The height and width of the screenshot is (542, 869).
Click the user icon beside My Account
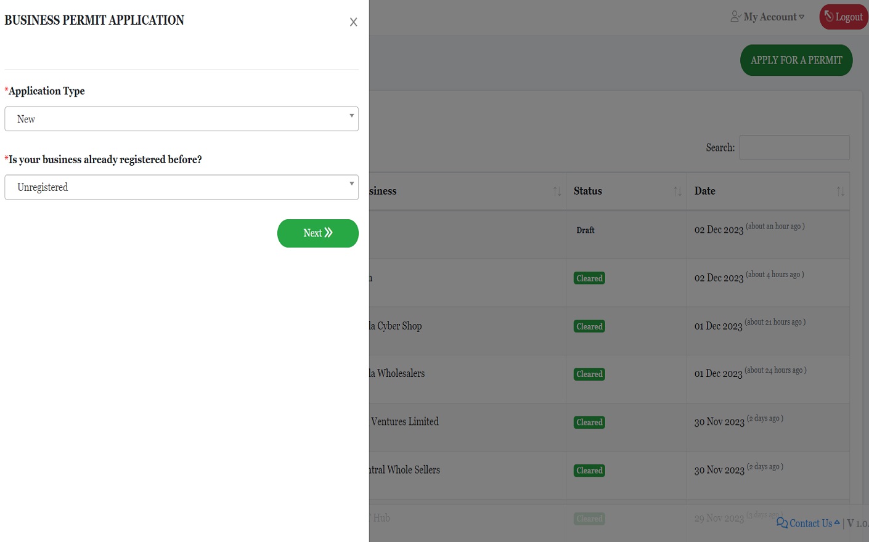click(x=735, y=17)
